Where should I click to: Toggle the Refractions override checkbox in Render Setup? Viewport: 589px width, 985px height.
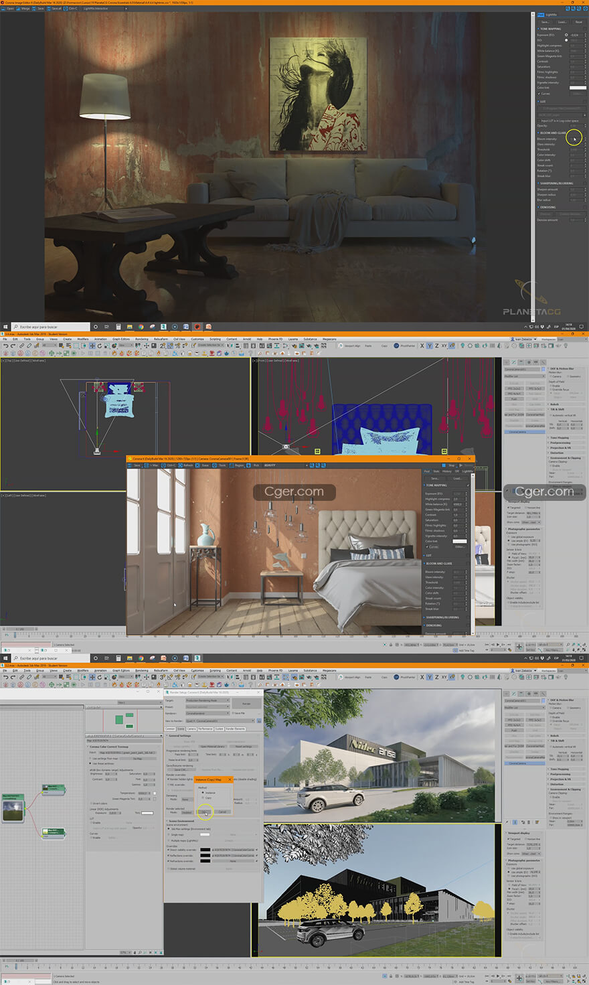168,861
